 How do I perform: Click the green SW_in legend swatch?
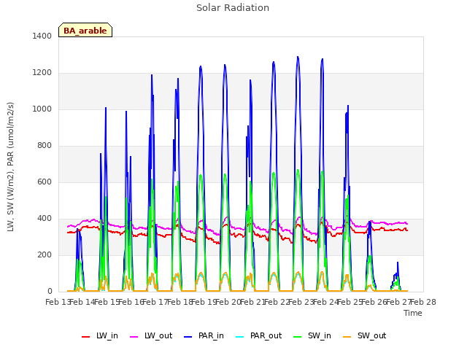click(298, 337)
